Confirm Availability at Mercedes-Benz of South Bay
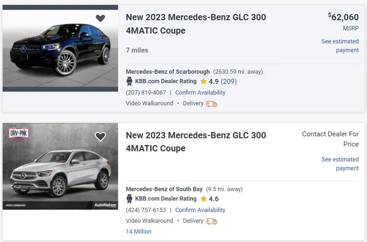The image size is (367, 242). pyautogui.click(x=200, y=210)
